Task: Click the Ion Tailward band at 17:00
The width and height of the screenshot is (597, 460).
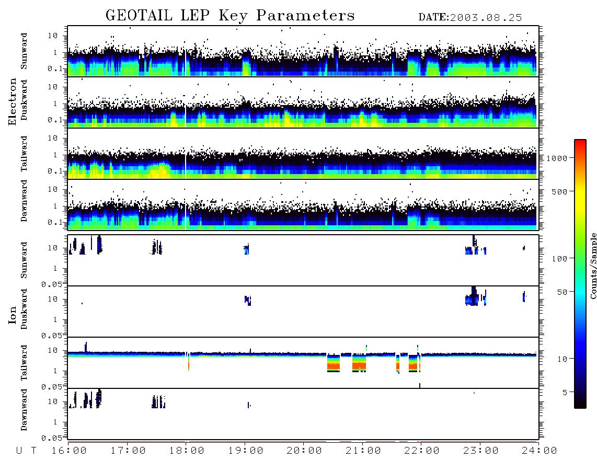Action: [x=127, y=354]
